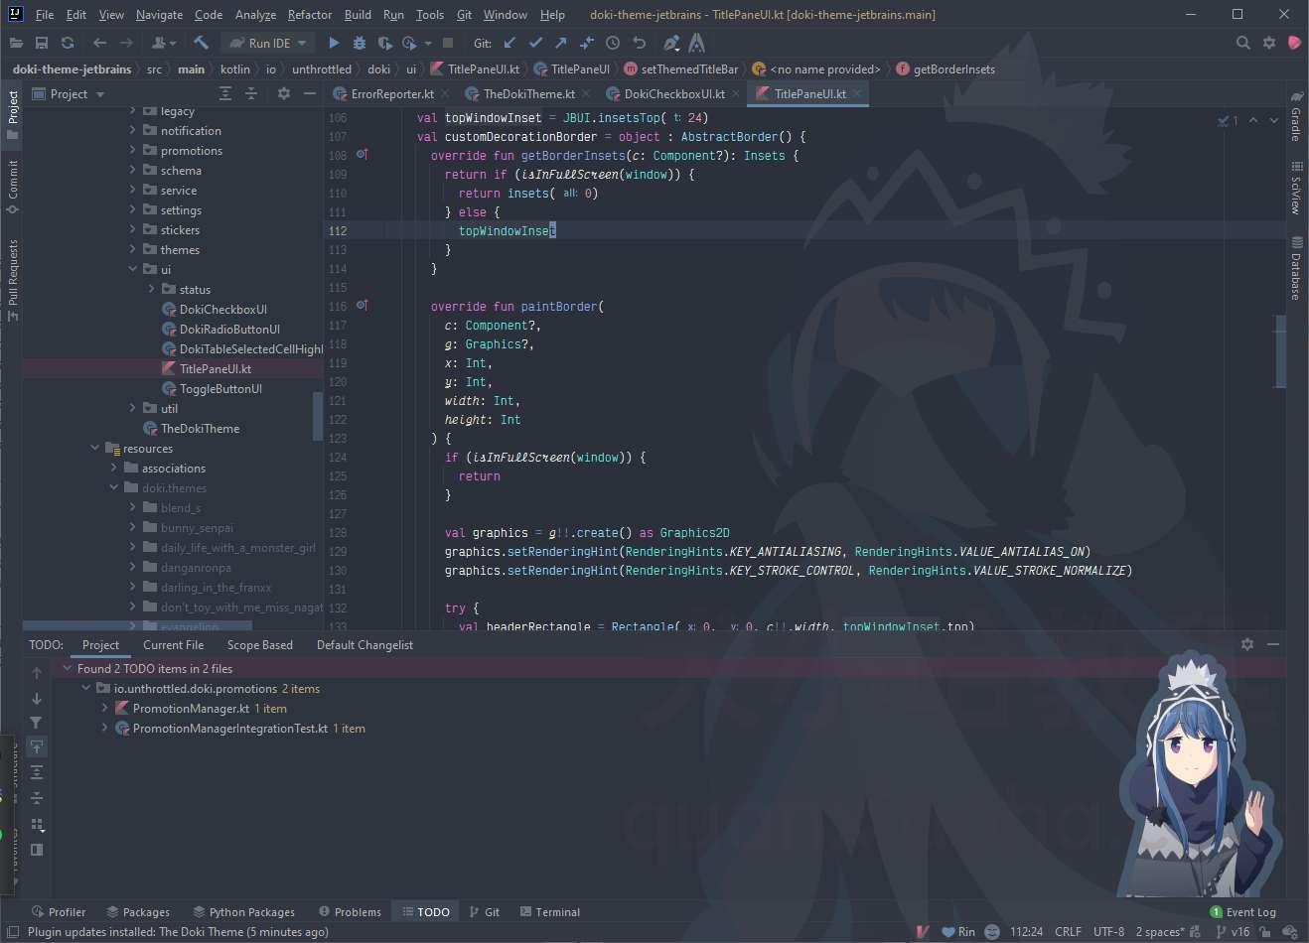Image resolution: width=1309 pixels, height=943 pixels.
Task: Open Search Everywhere magnifier icon
Action: [1242, 43]
